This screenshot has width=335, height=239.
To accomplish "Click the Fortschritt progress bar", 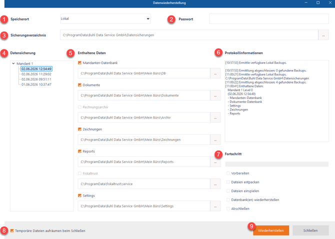I will tap(277, 164).
